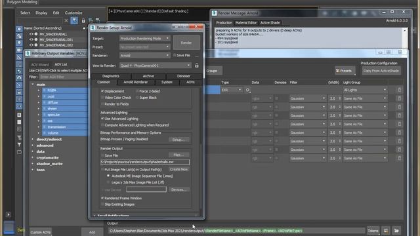Open the EXR type dropdown

coord(232,90)
